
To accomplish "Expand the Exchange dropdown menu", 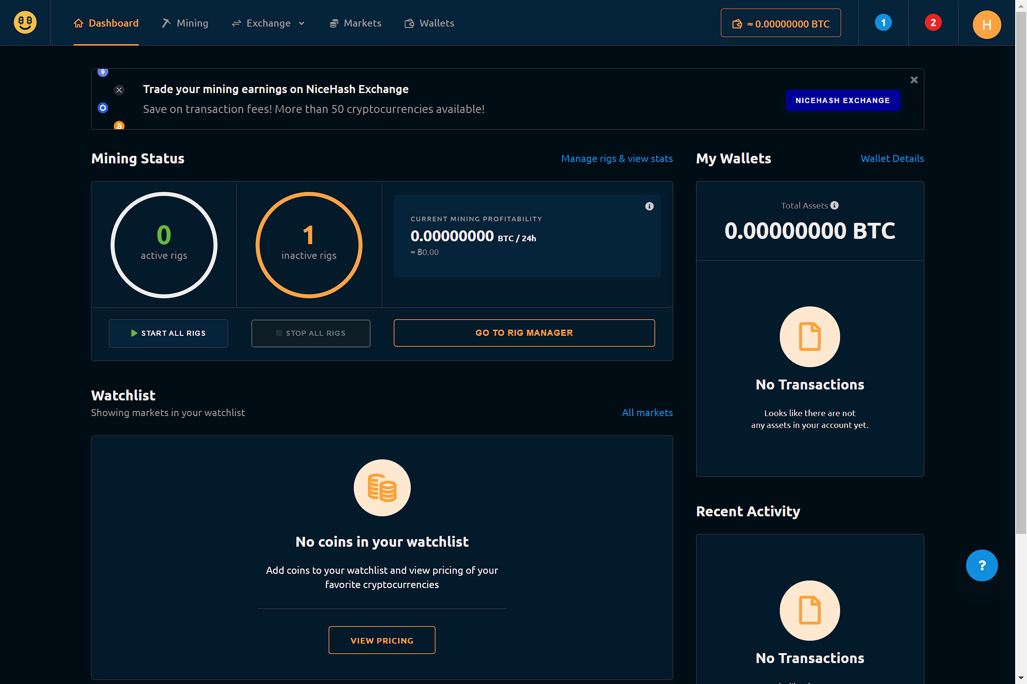I will (x=268, y=23).
